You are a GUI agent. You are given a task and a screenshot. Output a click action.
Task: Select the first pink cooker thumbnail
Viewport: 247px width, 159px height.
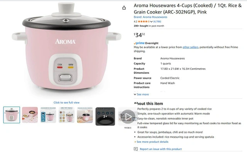[x=12, y=115]
